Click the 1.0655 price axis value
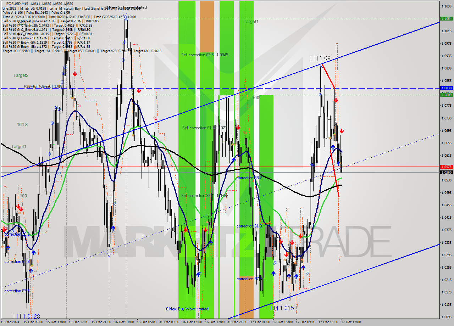 (446, 143)
